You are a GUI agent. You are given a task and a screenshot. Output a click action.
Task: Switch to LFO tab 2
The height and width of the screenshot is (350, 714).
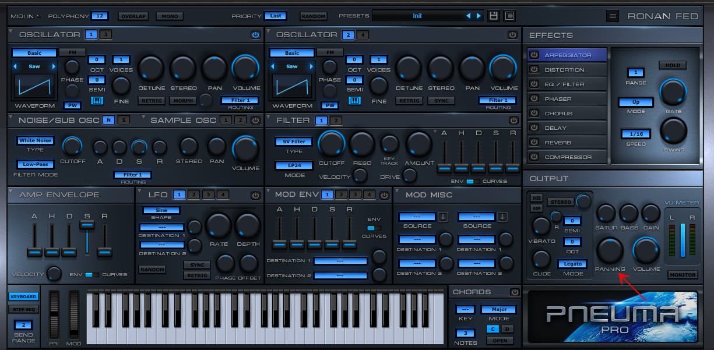tap(194, 195)
